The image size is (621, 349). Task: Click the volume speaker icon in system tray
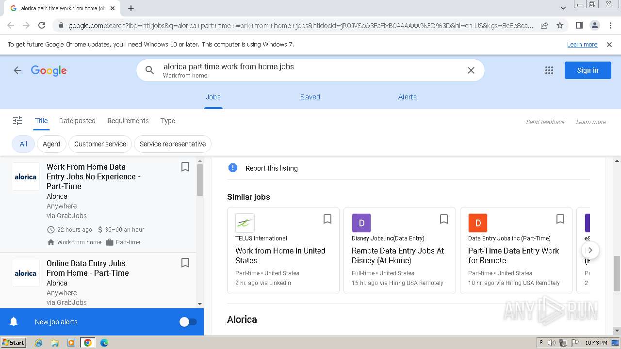552,343
